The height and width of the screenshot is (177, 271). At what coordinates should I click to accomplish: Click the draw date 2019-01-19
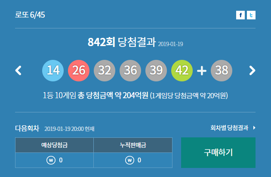[170, 44]
